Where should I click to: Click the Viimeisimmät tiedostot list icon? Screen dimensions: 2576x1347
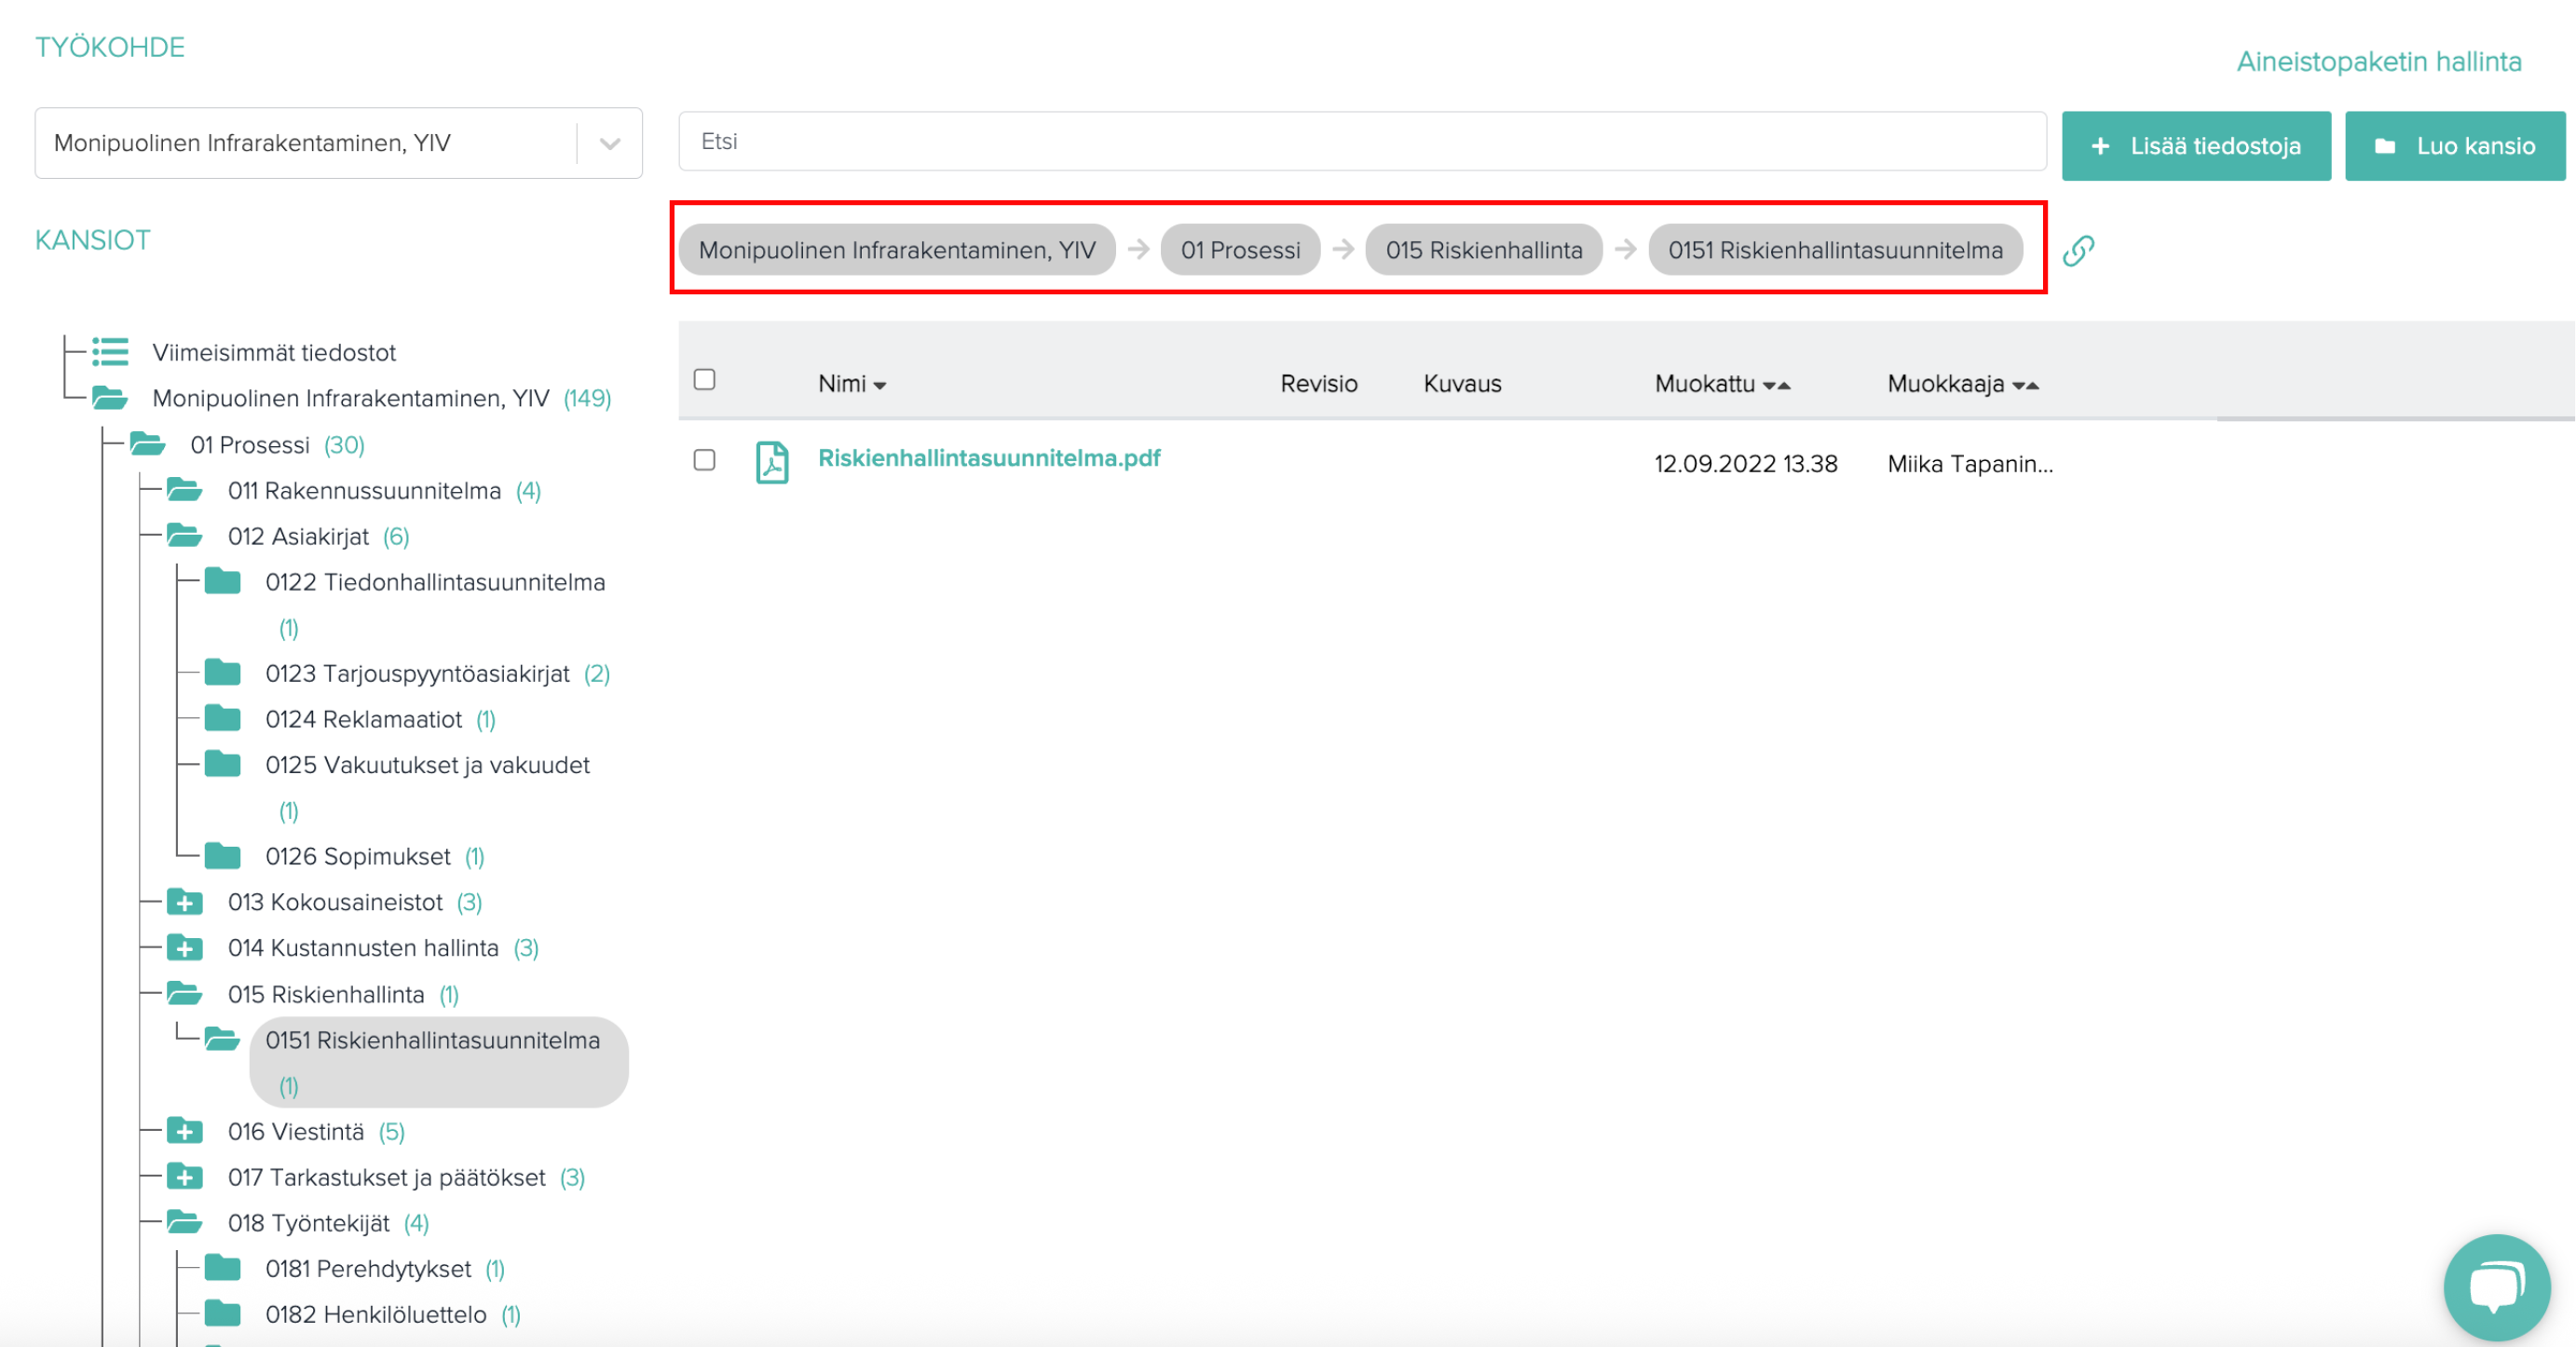(110, 352)
